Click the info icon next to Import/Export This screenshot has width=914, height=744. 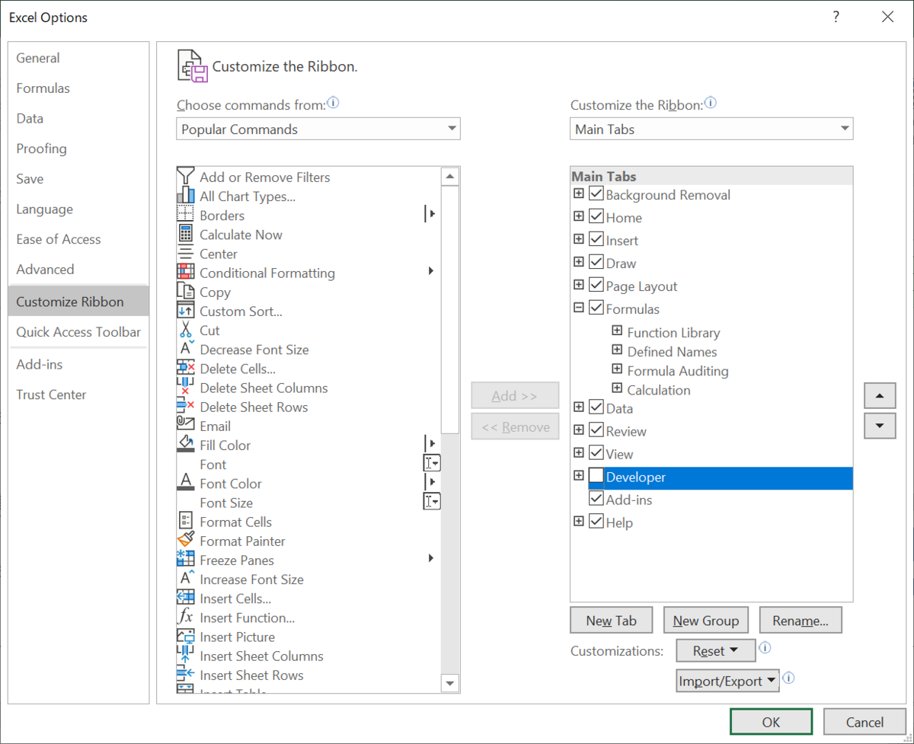click(x=789, y=677)
